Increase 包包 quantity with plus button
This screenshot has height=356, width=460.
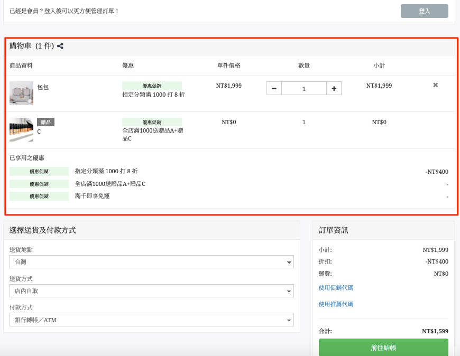coord(334,89)
